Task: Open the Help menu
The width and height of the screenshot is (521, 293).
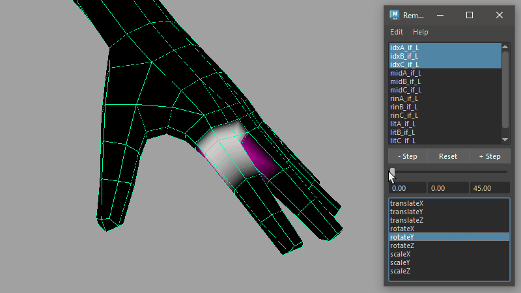Action: [421, 32]
